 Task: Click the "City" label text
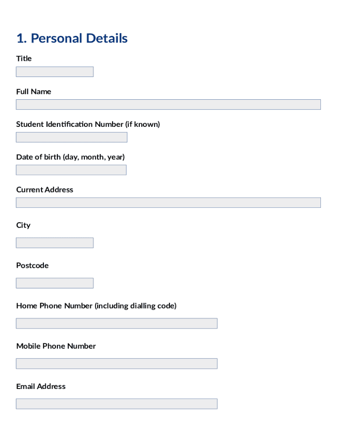click(x=23, y=225)
